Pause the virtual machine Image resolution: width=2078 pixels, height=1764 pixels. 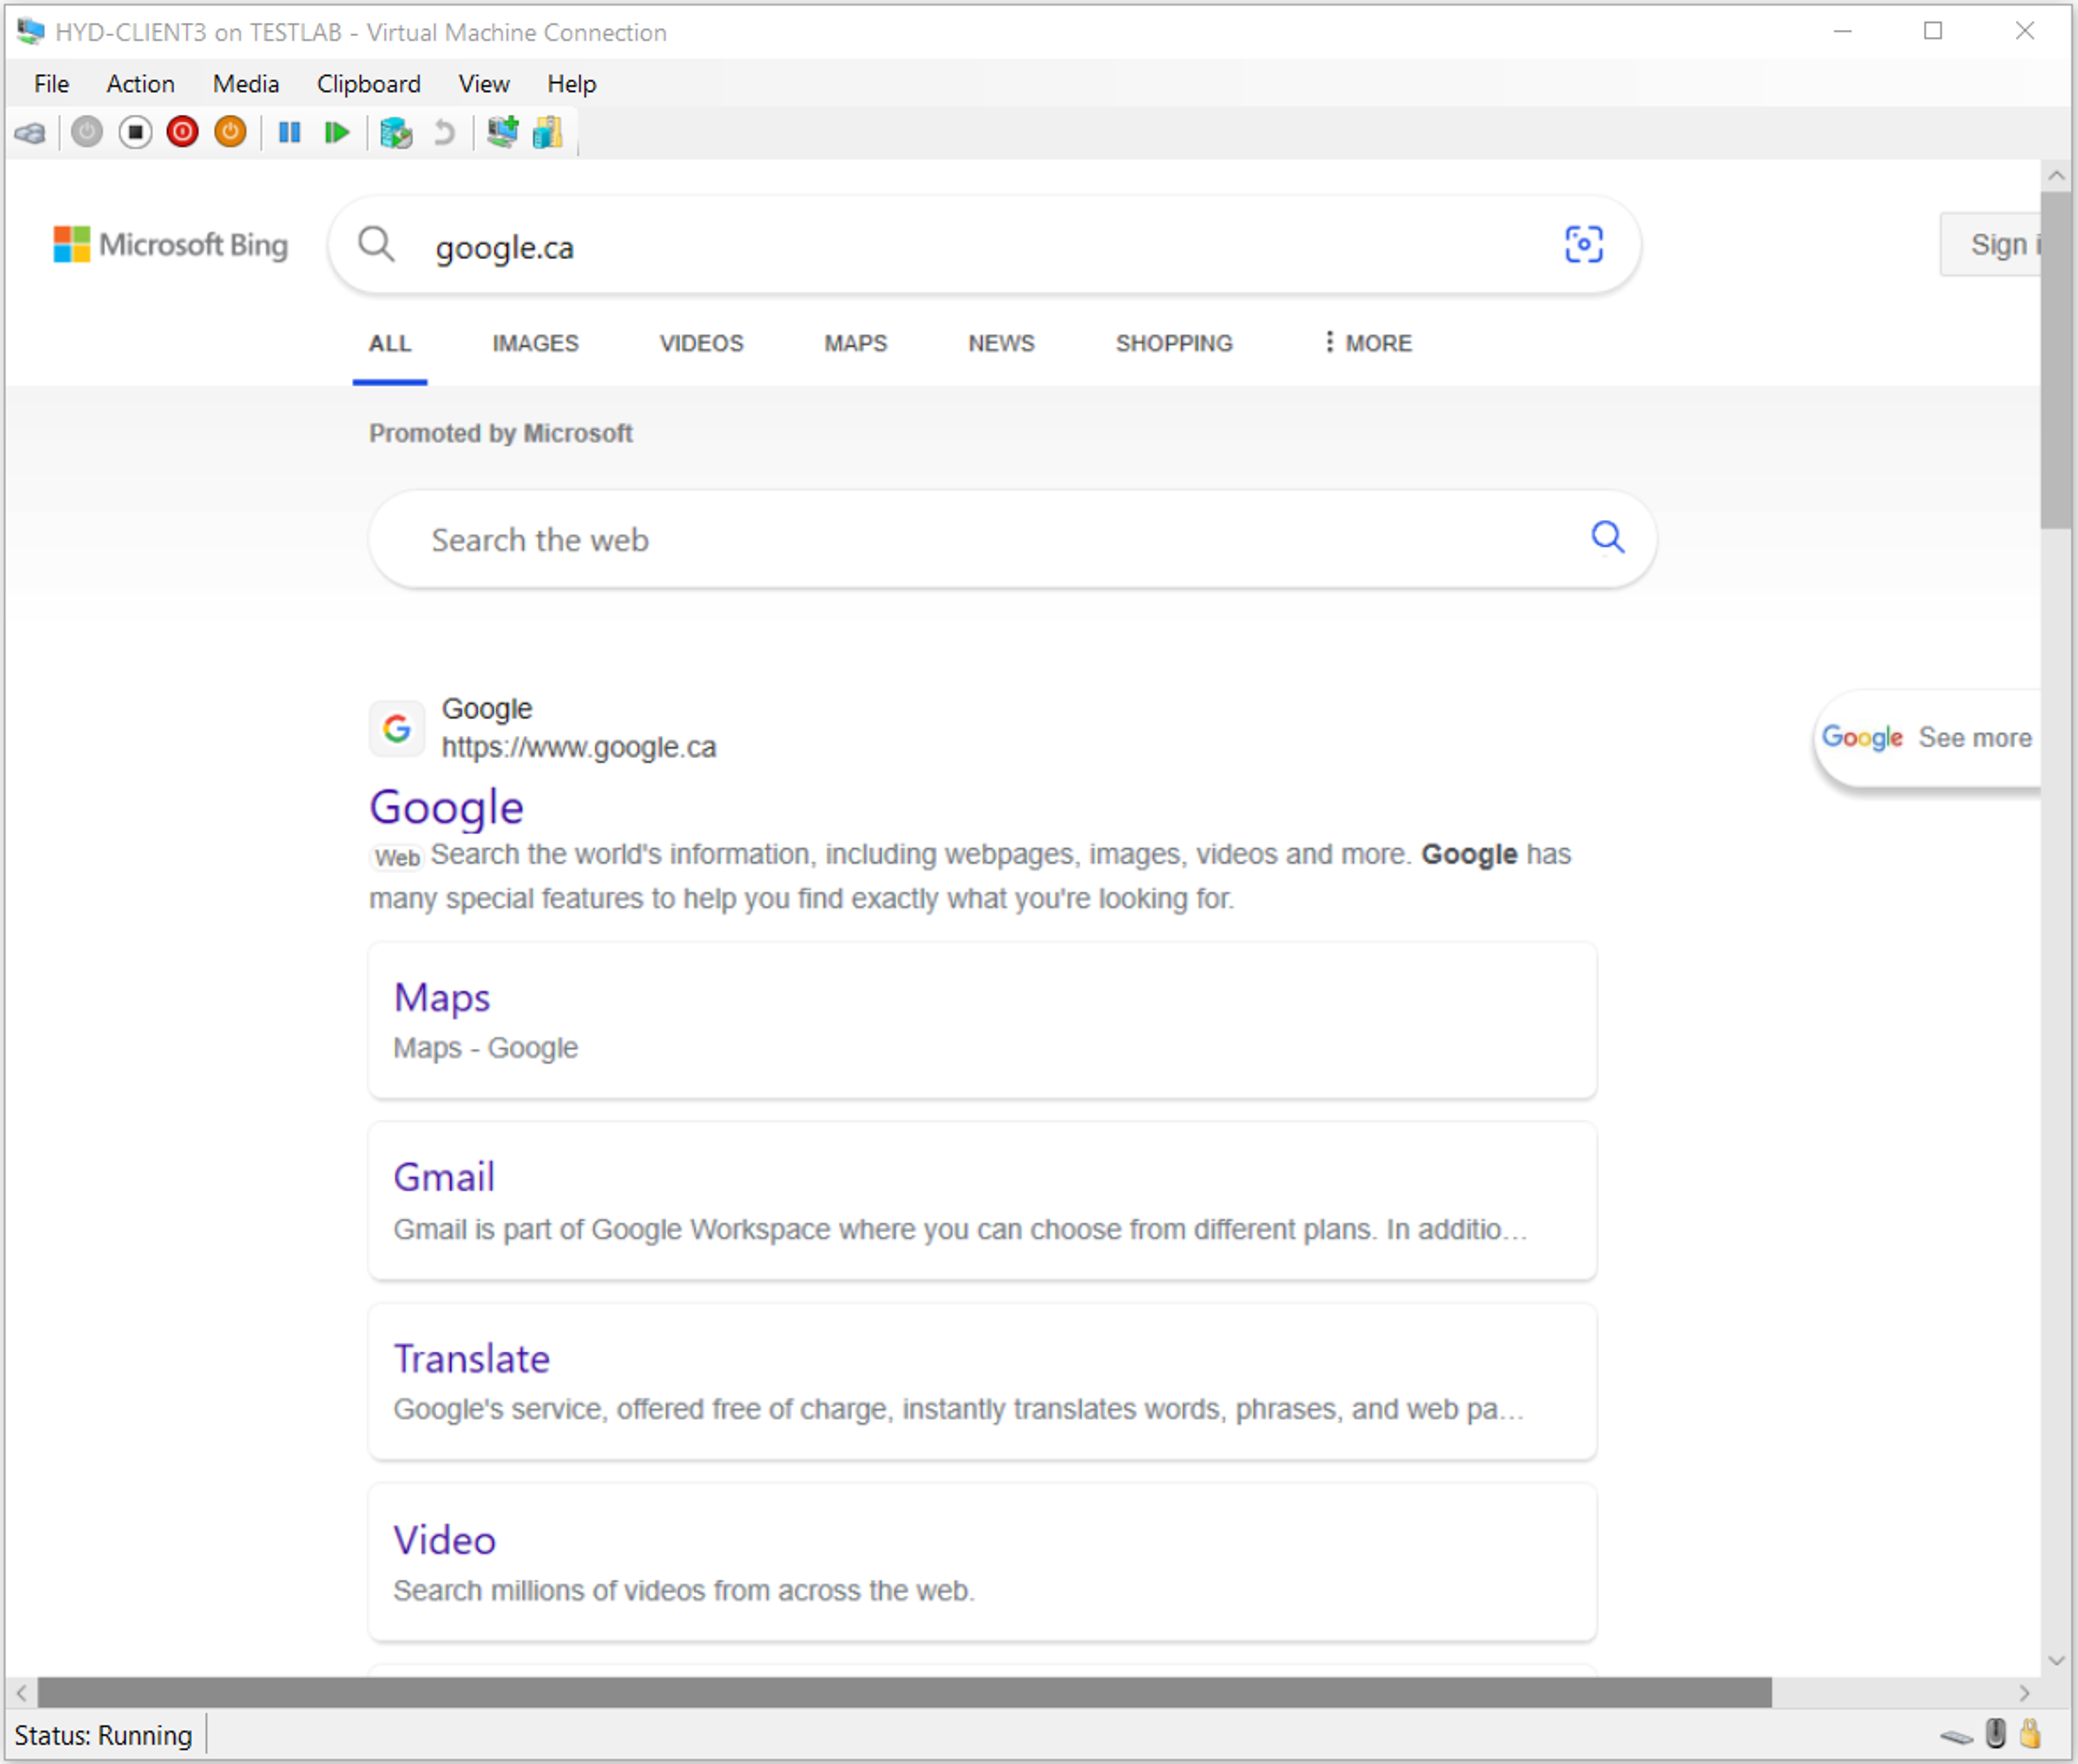[x=289, y=132]
